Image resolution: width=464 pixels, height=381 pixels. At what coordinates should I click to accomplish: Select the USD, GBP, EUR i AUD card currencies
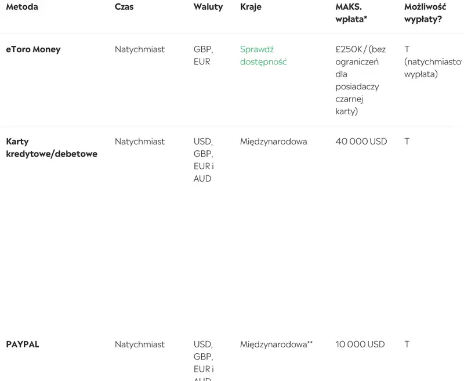[x=203, y=160]
